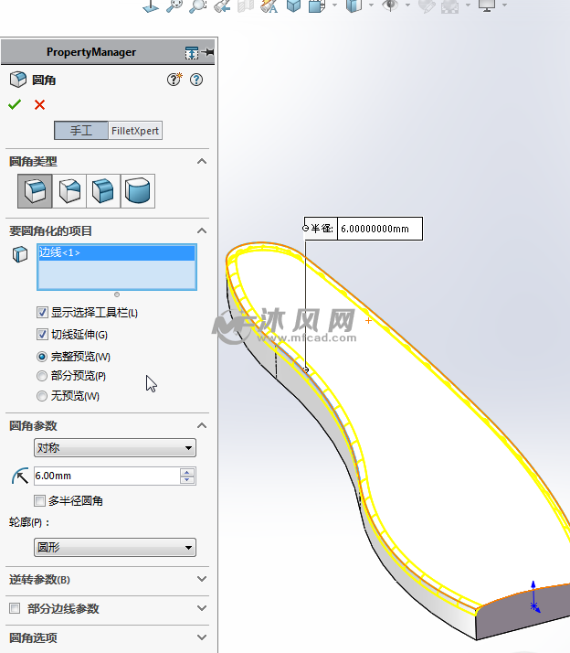This screenshot has height=653, width=570.
Task: Select constant size fillet type icon
Action: [x=35, y=191]
